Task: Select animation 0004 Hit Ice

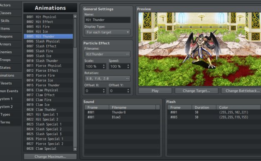Action: tap(48, 31)
